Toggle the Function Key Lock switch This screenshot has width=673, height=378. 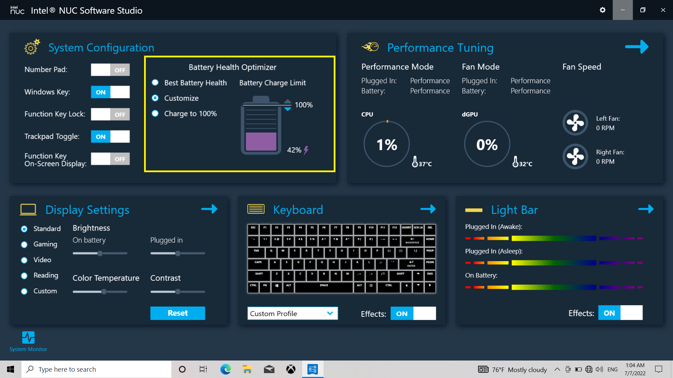pos(110,114)
